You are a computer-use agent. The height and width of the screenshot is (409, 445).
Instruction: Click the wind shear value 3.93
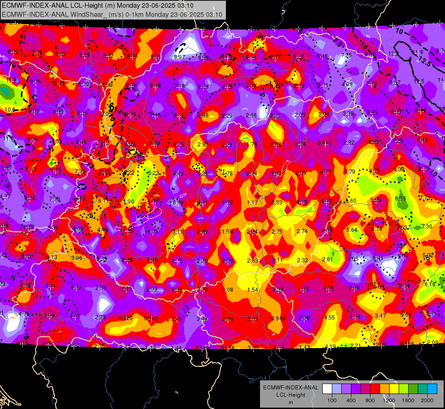151,289
